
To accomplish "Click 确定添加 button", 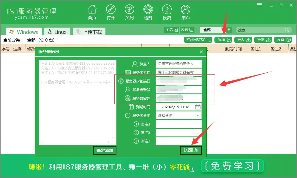I will (x=105, y=150).
